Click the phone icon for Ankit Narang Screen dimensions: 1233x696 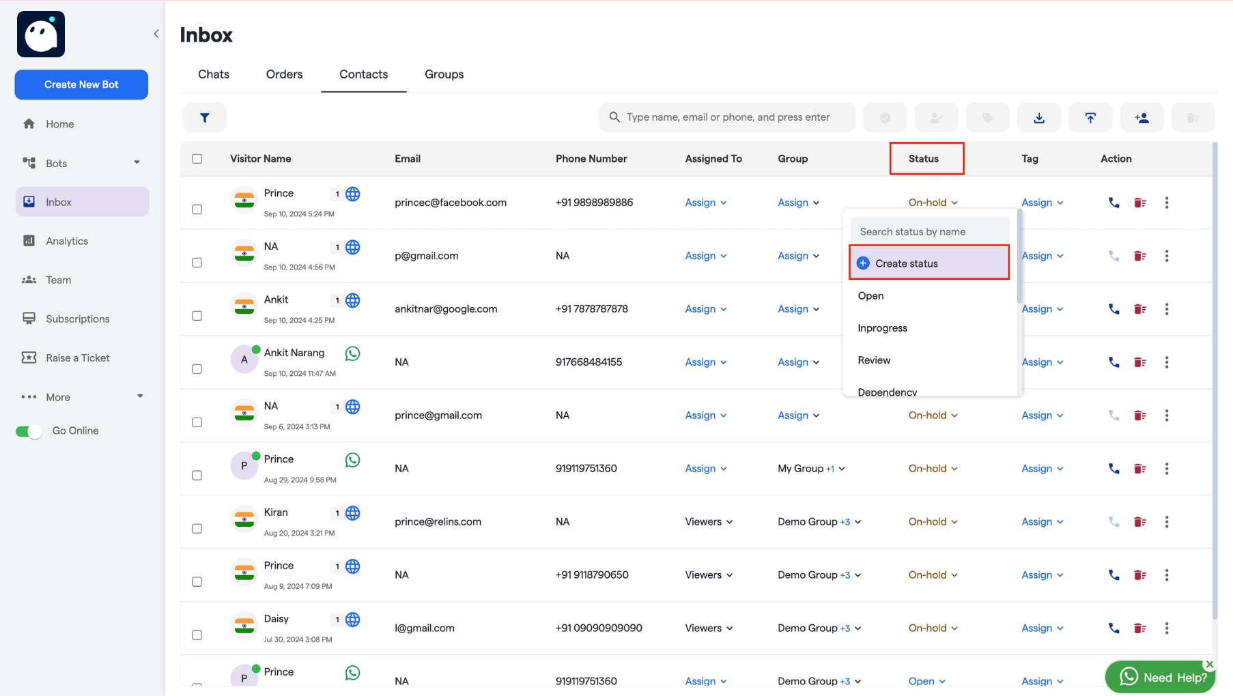[1114, 362]
